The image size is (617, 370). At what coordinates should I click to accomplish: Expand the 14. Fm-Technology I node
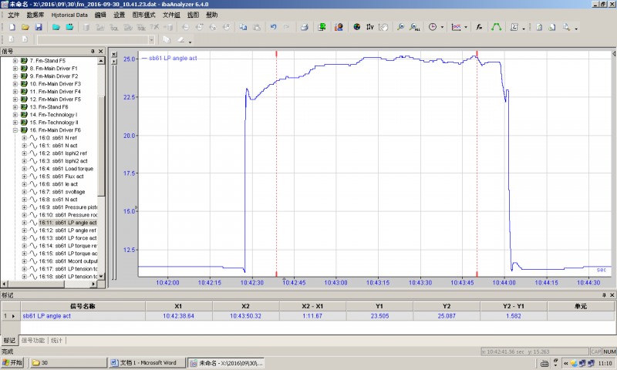[x=15, y=114]
